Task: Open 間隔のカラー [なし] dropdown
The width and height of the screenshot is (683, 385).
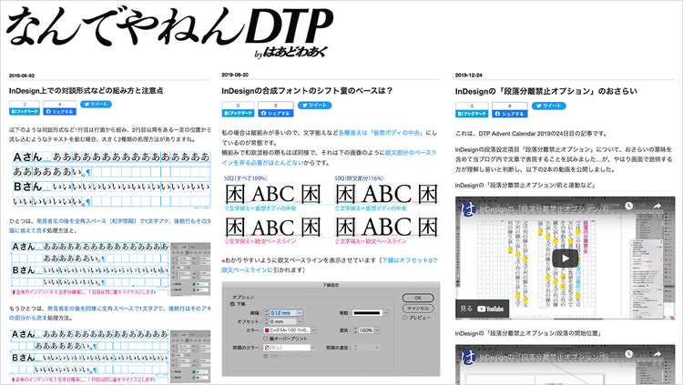Action: [314, 348]
